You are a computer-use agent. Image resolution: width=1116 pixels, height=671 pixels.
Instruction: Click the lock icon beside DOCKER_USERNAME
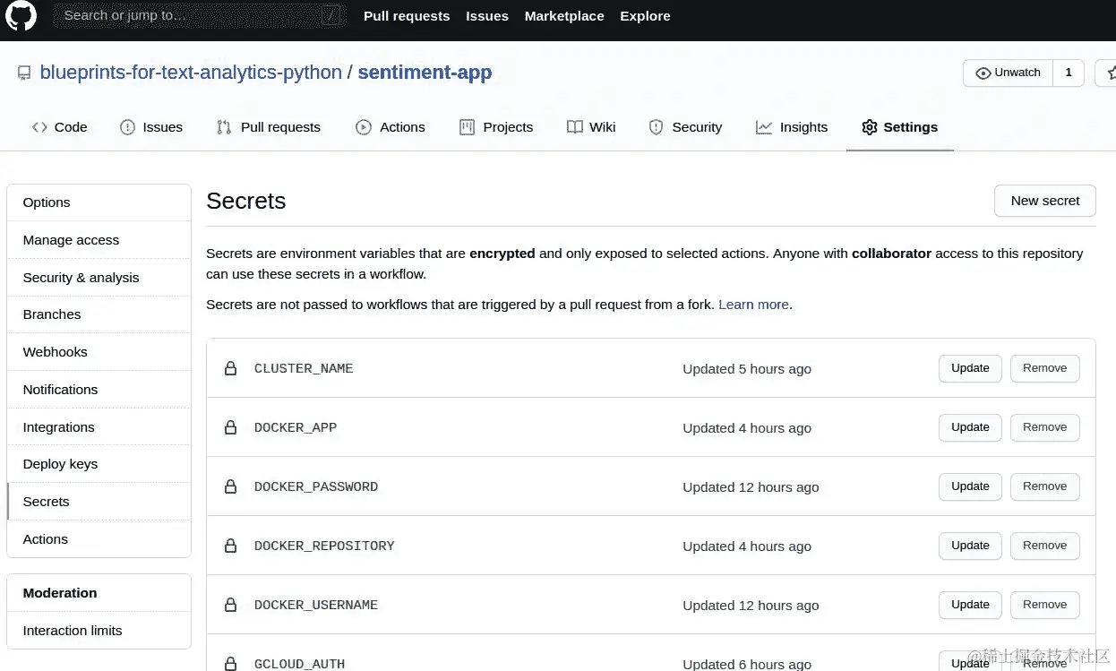(x=230, y=605)
